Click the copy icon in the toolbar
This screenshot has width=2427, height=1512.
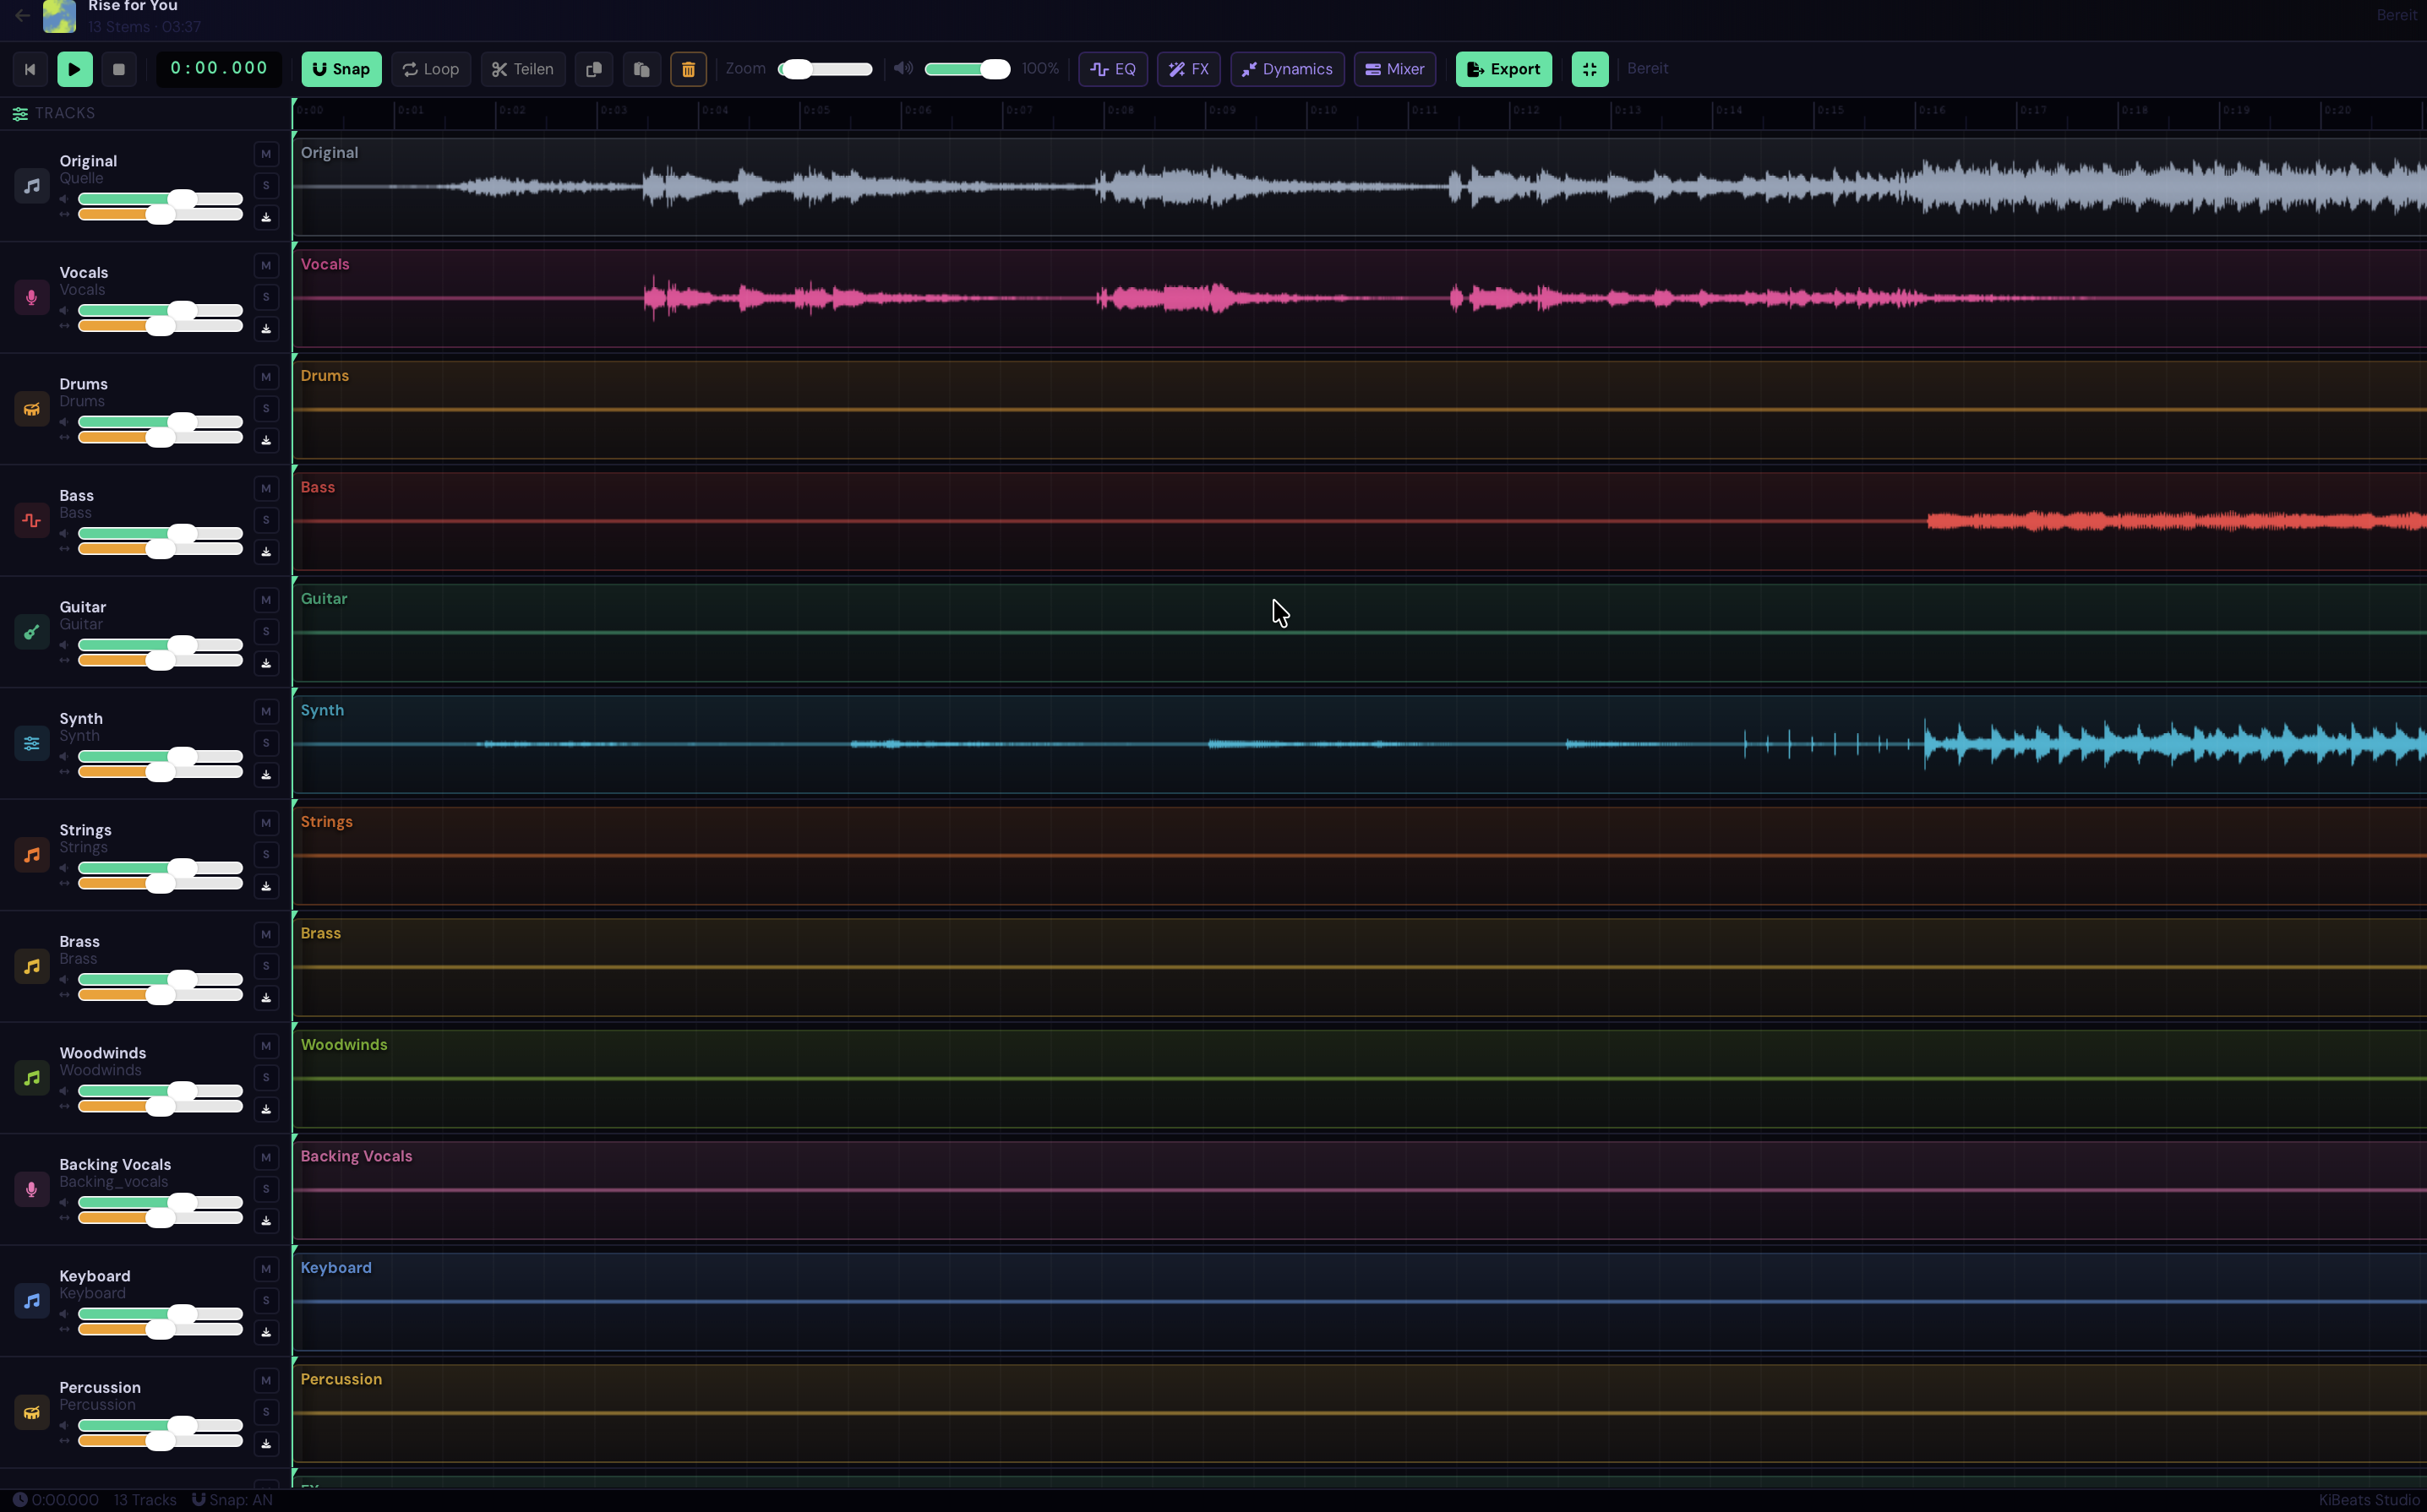594,69
